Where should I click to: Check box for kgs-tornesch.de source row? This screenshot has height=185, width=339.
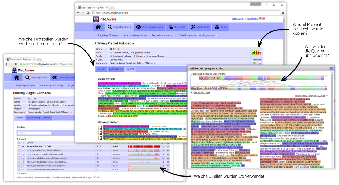pyautogui.click(x=19, y=162)
